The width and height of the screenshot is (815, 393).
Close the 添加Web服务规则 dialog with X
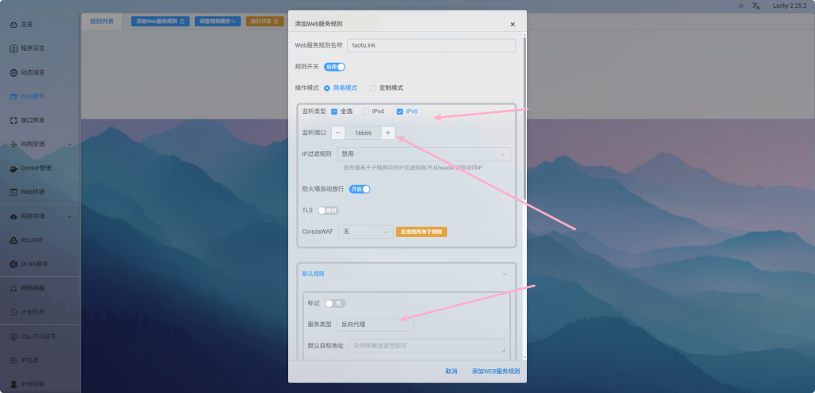(x=513, y=25)
